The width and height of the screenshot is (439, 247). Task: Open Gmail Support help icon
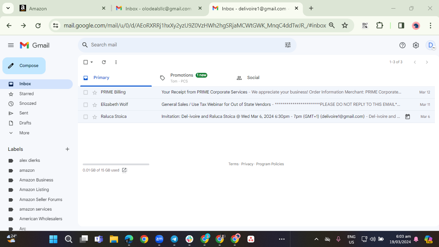pyautogui.click(x=402, y=45)
